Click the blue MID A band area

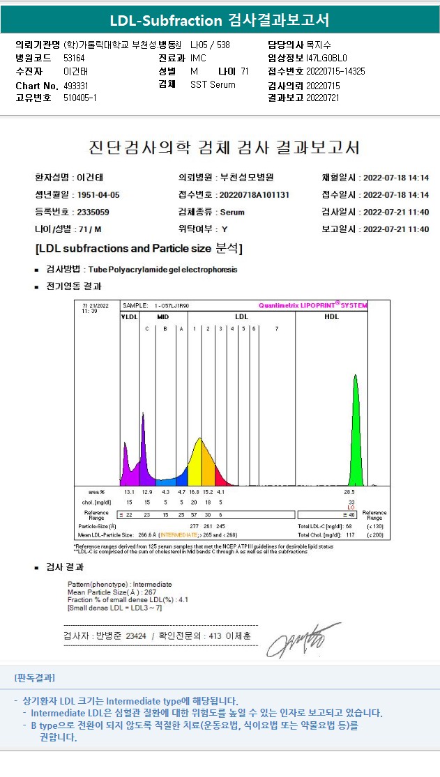[182, 477]
